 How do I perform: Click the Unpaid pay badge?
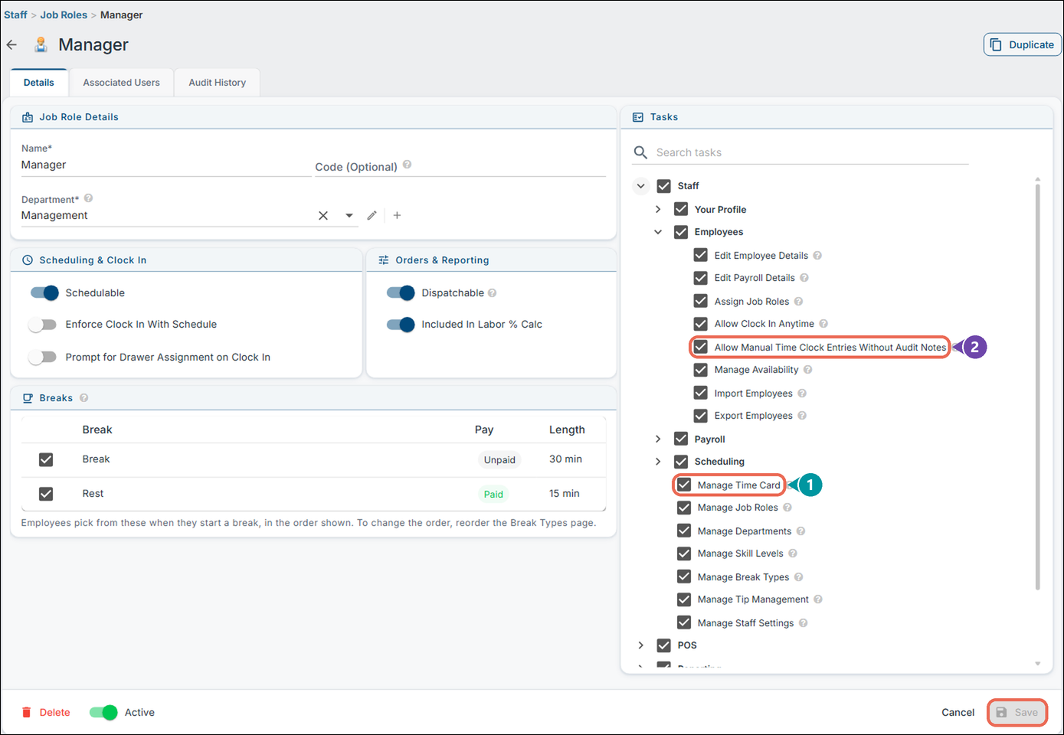499,460
